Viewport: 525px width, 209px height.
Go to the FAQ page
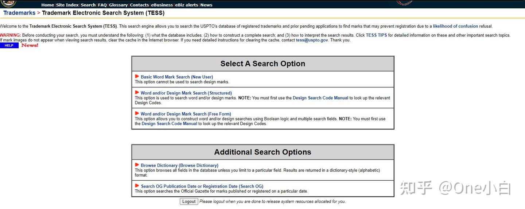tap(102, 5)
